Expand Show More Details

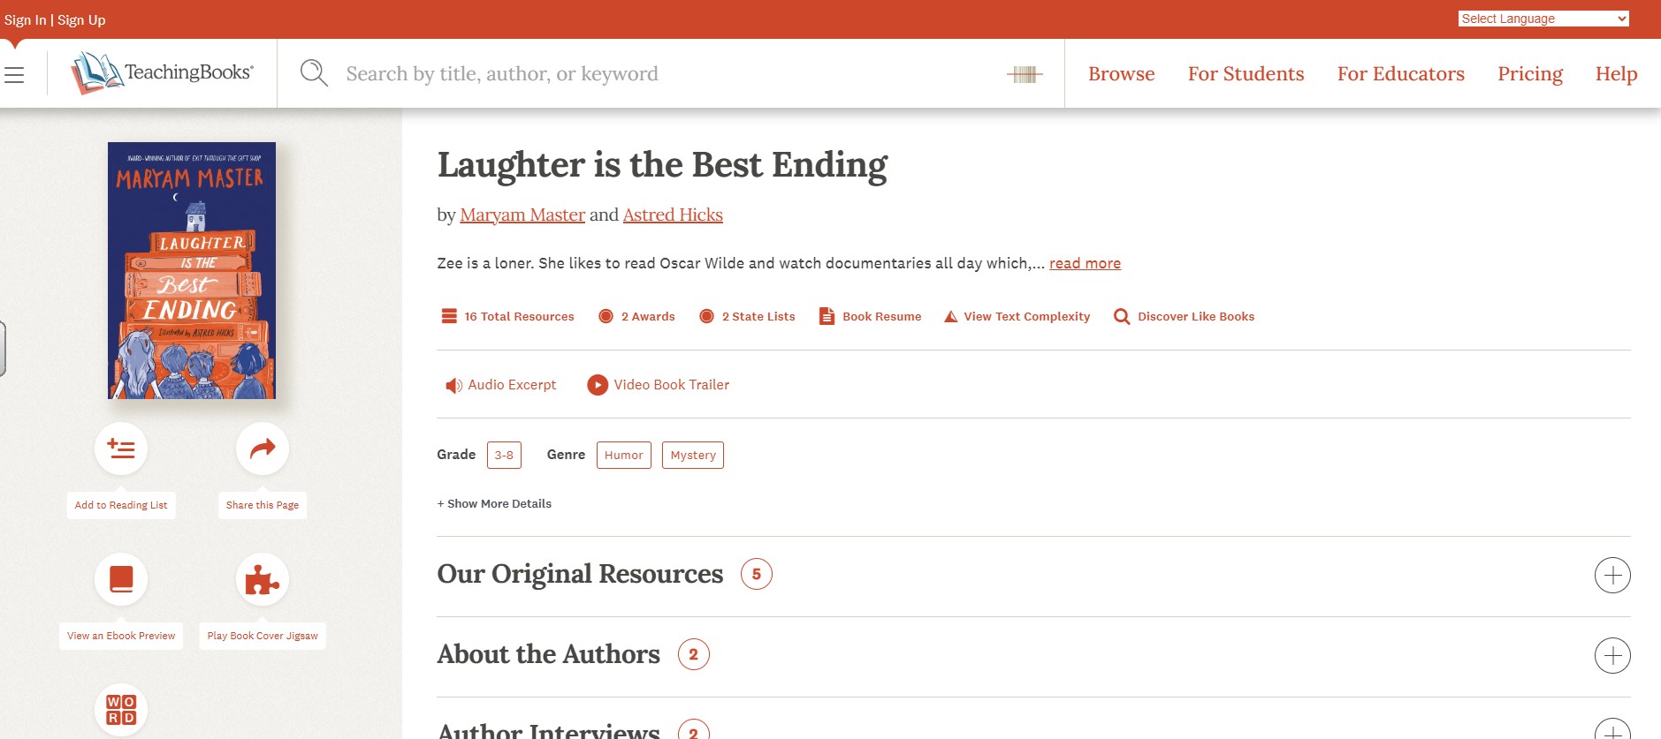pyautogui.click(x=494, y=504)
